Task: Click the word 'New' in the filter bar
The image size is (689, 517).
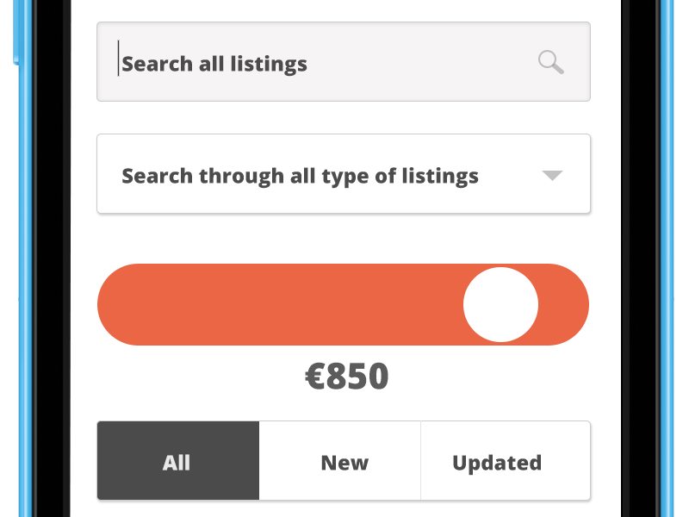Action: point(344,463)
